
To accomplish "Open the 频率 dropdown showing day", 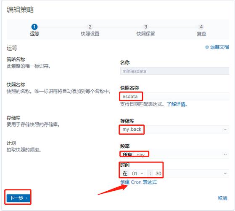I will pyautogui.click(x=174, y=154).
